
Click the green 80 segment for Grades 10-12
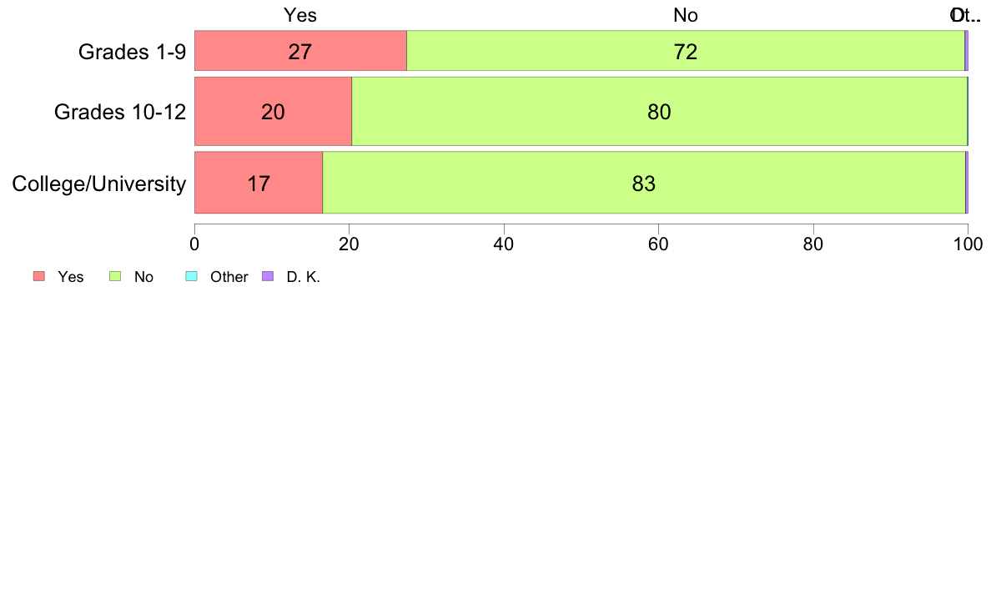click(x=659, y=111)
